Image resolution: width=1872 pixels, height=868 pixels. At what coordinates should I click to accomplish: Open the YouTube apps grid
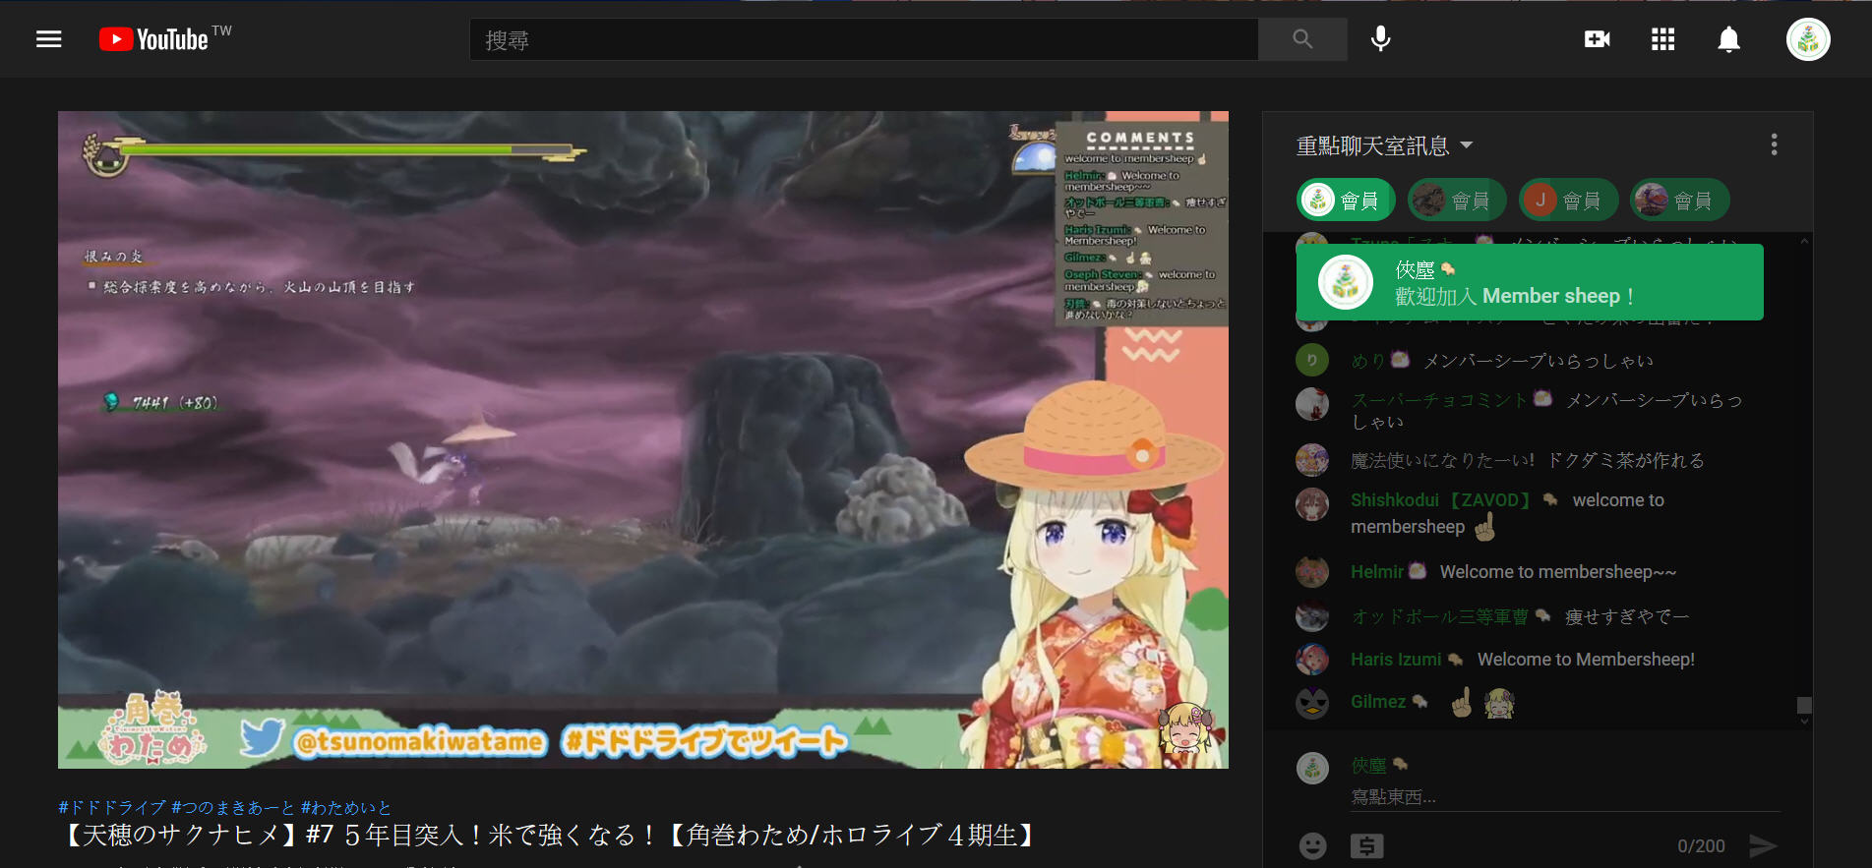[1663, 39]
